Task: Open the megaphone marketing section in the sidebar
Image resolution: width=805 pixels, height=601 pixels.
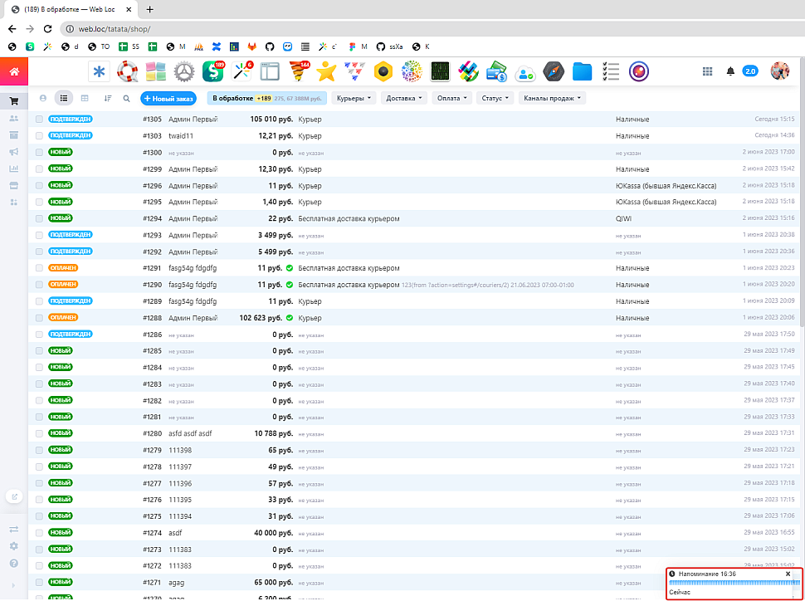Action: tap(13, 152)
